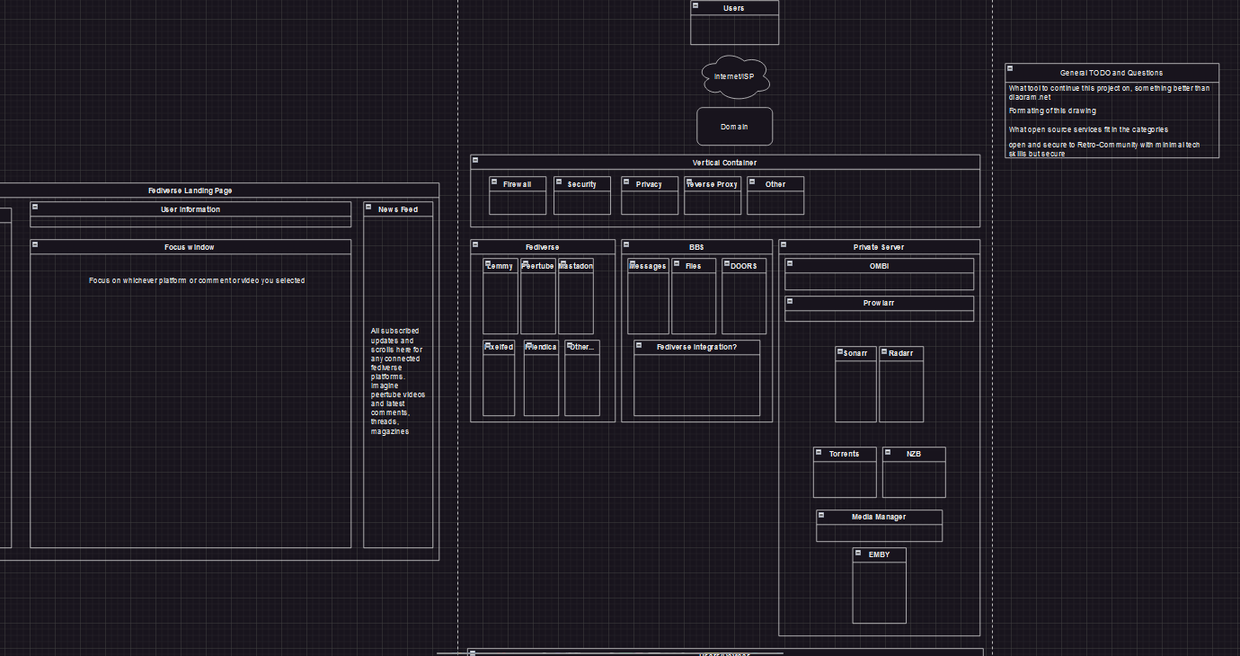Select the 'What tool to continue this project' row
Screen dimensions: 1240x656
(1112, 93)
